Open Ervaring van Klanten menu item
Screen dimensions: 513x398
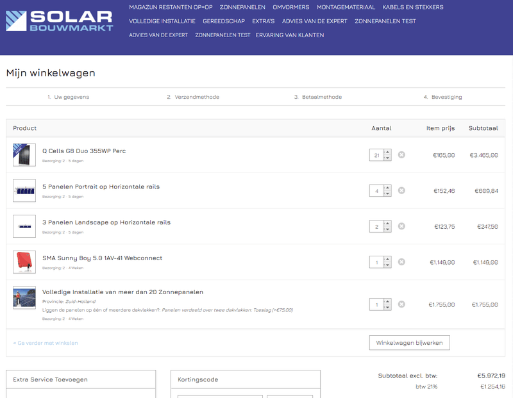(x=290, y=35)
